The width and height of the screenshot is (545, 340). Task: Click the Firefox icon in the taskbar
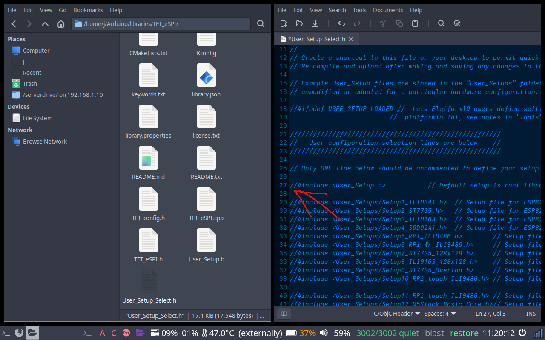coord(19,333)
